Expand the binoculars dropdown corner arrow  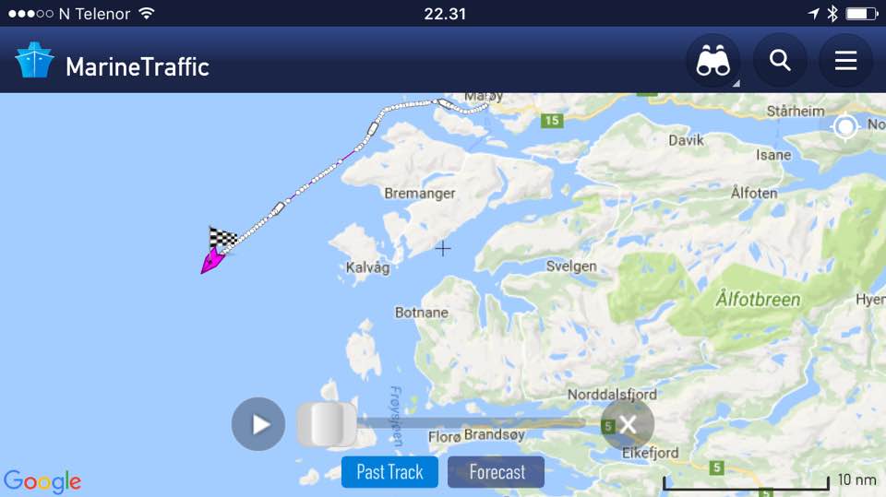736,84
